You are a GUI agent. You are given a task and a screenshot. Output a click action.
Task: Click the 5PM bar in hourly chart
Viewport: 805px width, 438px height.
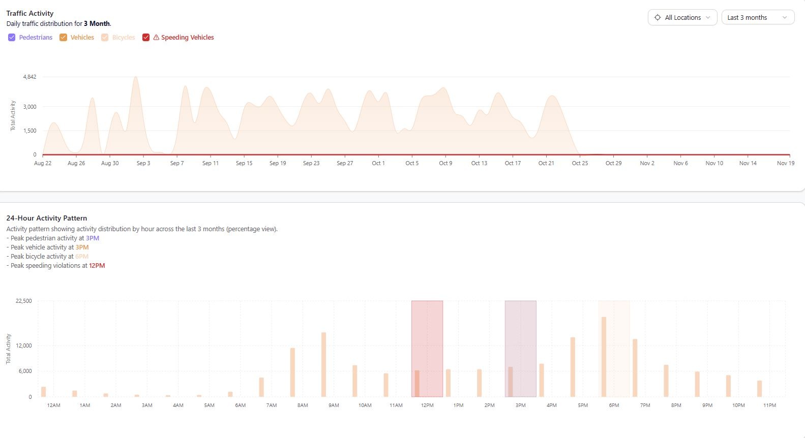click(573, 367)
